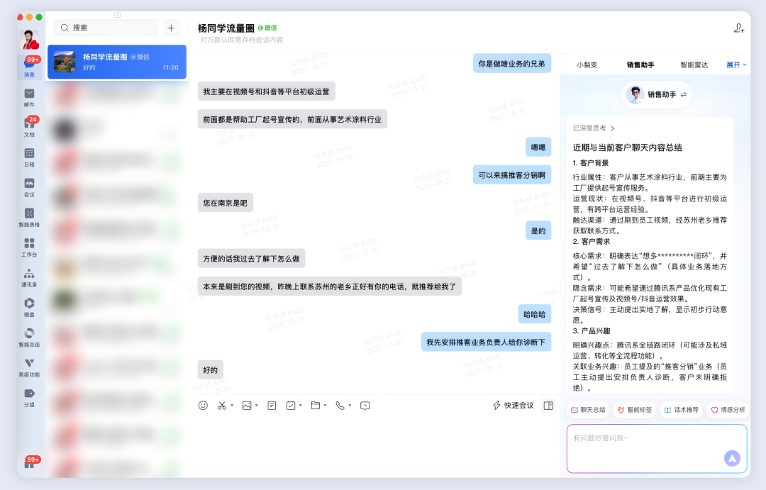Expand the 展开 dropdown in right panel
This screenshot has height=490, width=766.
click(x=735, y=64)
